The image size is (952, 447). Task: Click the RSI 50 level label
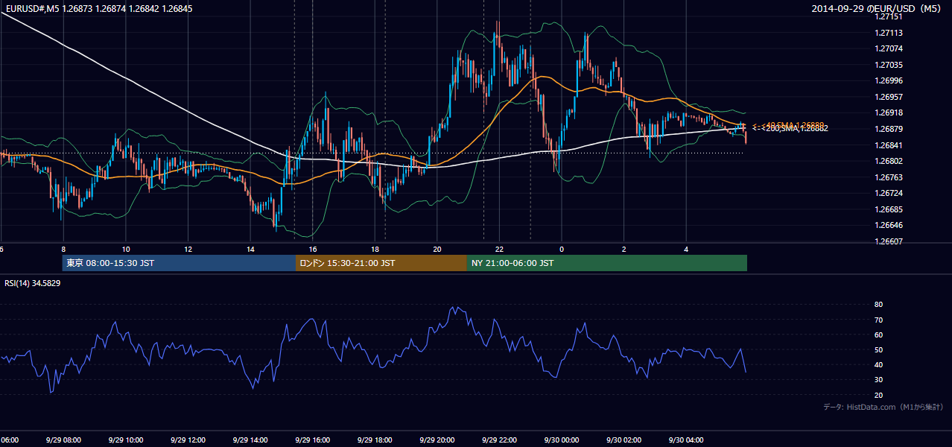tap(878, 349)
